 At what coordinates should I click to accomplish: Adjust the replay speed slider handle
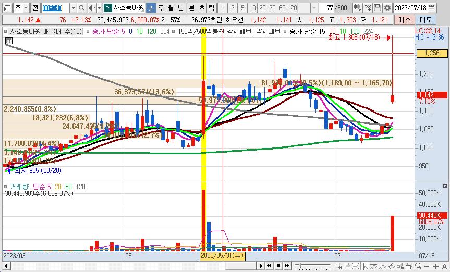[300, 265]
